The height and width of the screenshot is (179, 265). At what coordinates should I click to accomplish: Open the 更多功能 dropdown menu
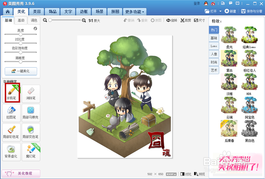click(134, 12)
